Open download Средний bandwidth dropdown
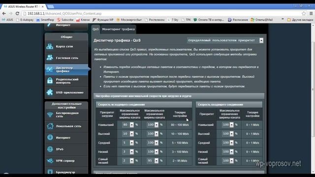This screenshot has width=315, height=177. 227,143
